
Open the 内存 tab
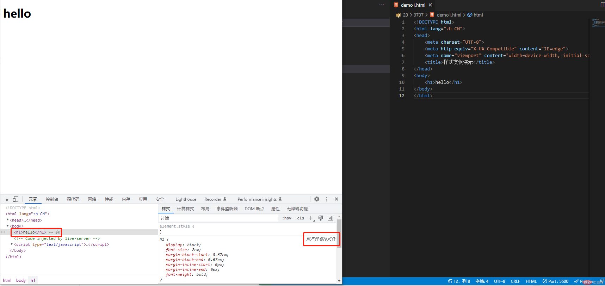click(x=126, y=199)
